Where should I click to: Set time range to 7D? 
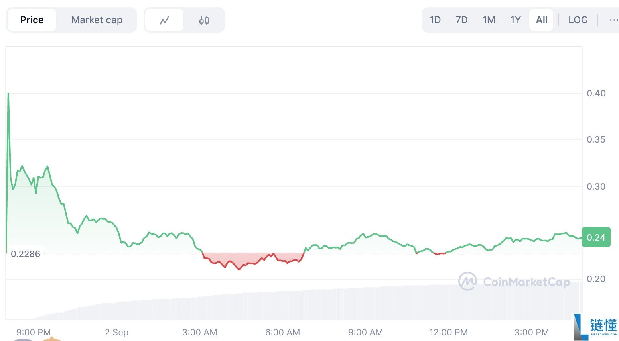tap(461, 20)
